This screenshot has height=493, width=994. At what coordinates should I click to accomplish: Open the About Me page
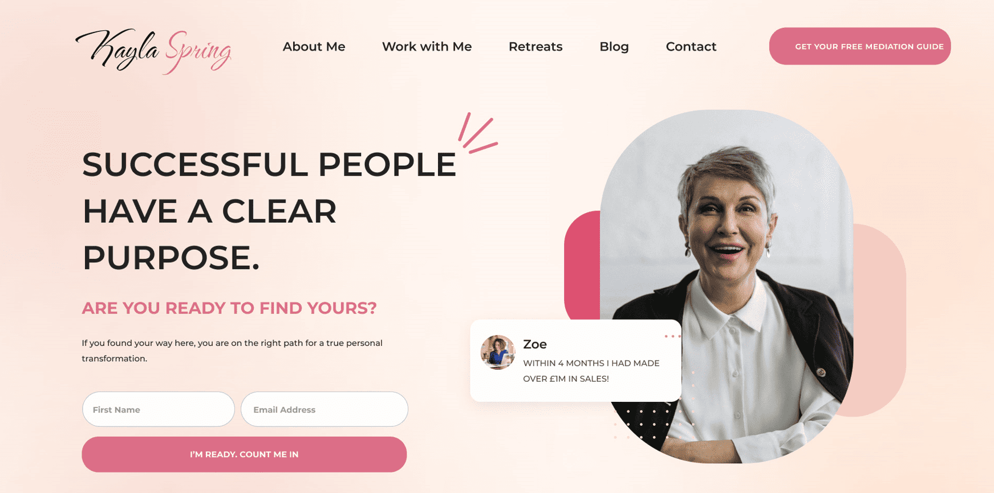point(314,47)
